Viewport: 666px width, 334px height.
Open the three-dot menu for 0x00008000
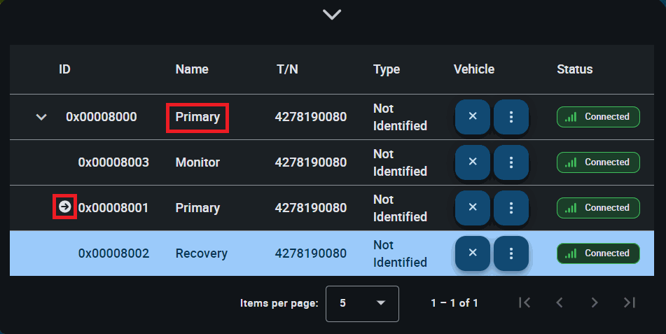[x=511, y=116]
